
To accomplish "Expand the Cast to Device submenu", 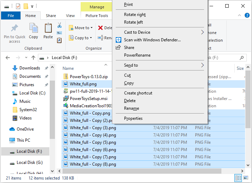I will [202, 32].
